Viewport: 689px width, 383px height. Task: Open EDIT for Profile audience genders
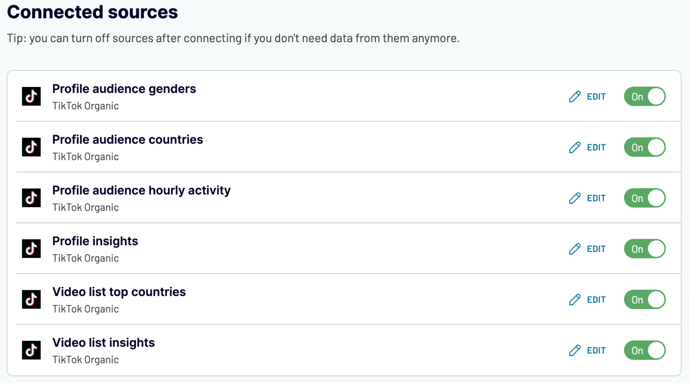(597, 96)
